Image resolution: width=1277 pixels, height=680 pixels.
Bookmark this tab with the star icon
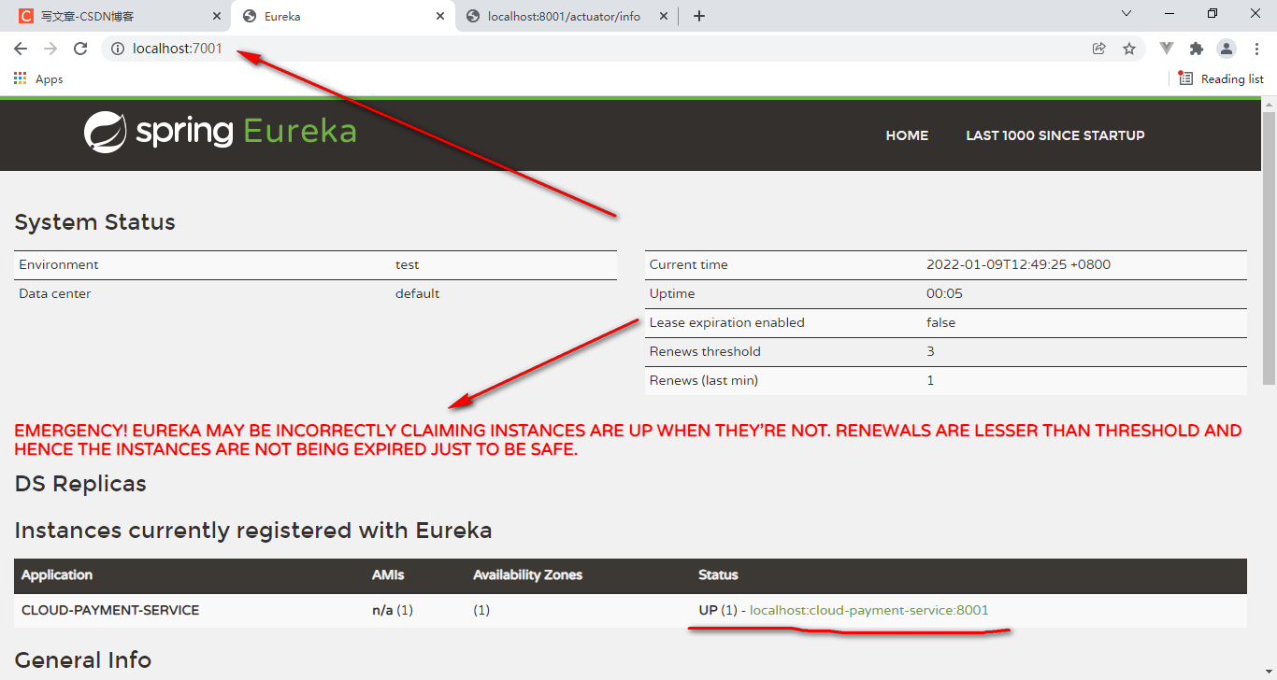point(1129,49)
